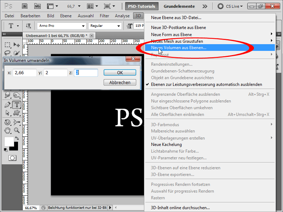This screenshot has height=212, width=283.
Task: Reset default foreground and background colors
Action: coord(6,149)
